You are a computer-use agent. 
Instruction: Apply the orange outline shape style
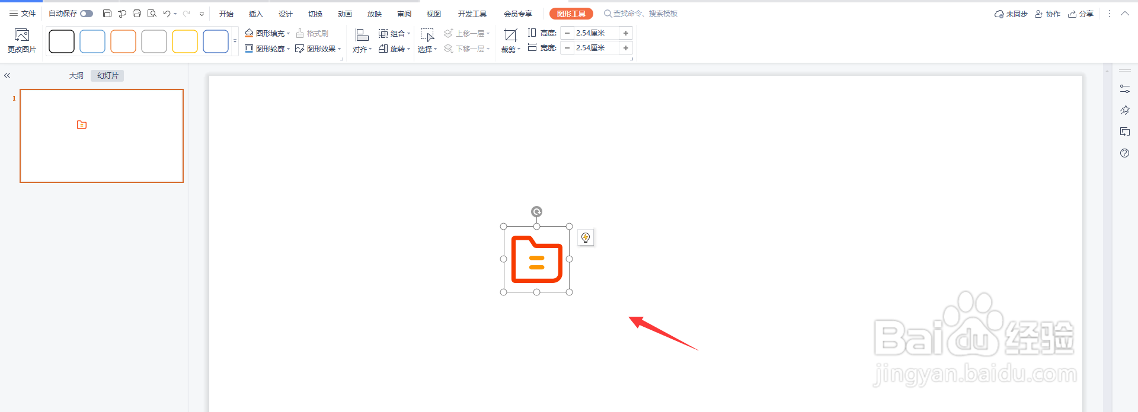pos(123,41)
